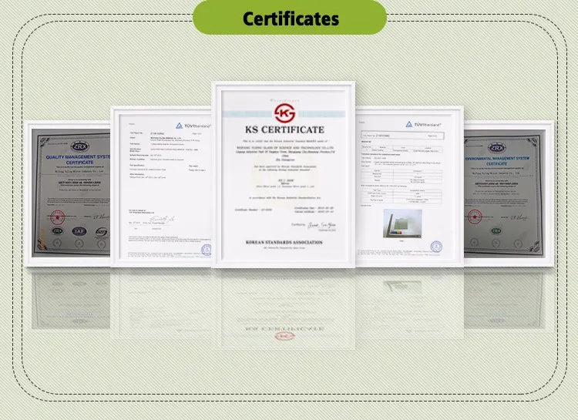This screenshot has width=578, height=420.
Task: Click the ZRX logo on quality certificate
Action: tap(79, 146)
